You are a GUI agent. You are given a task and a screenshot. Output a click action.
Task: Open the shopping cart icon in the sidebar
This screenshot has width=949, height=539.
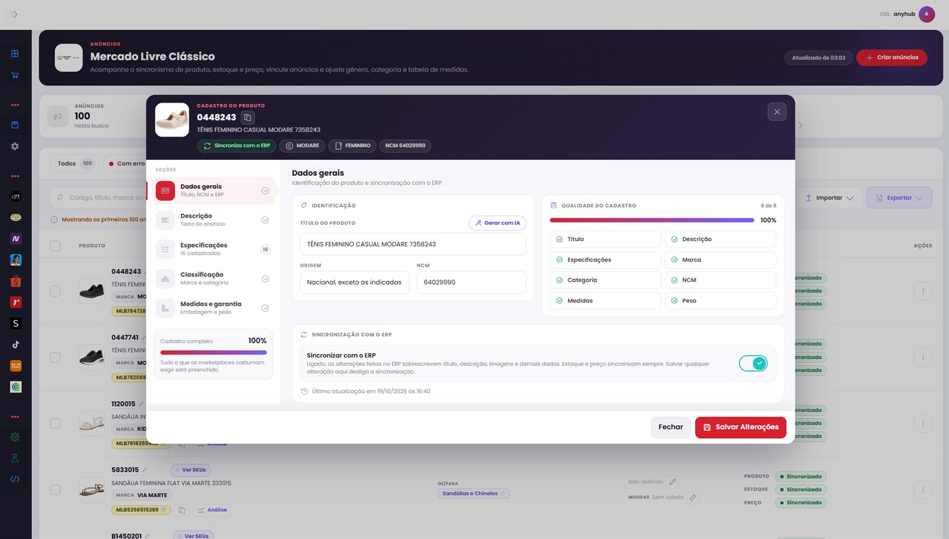click(x=15, y=75)
